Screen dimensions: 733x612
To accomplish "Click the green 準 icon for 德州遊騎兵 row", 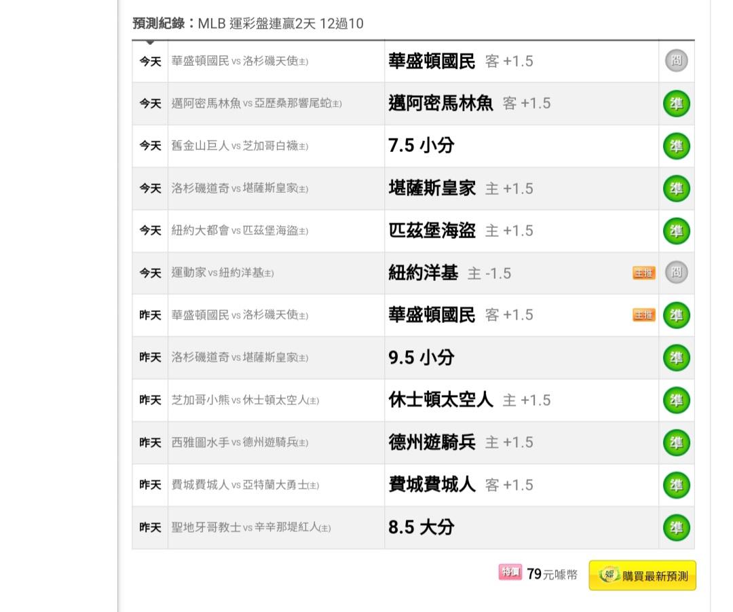I will click(x=676, y=442).
